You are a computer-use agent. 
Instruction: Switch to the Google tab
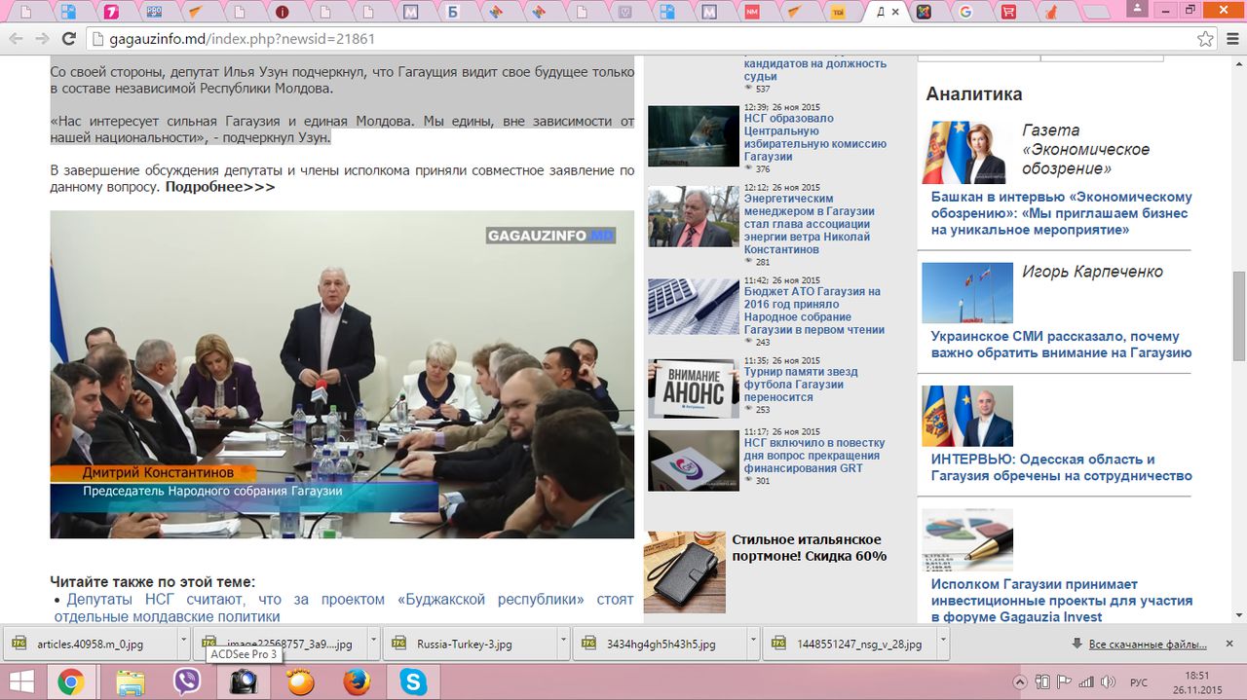pos(965,12)
